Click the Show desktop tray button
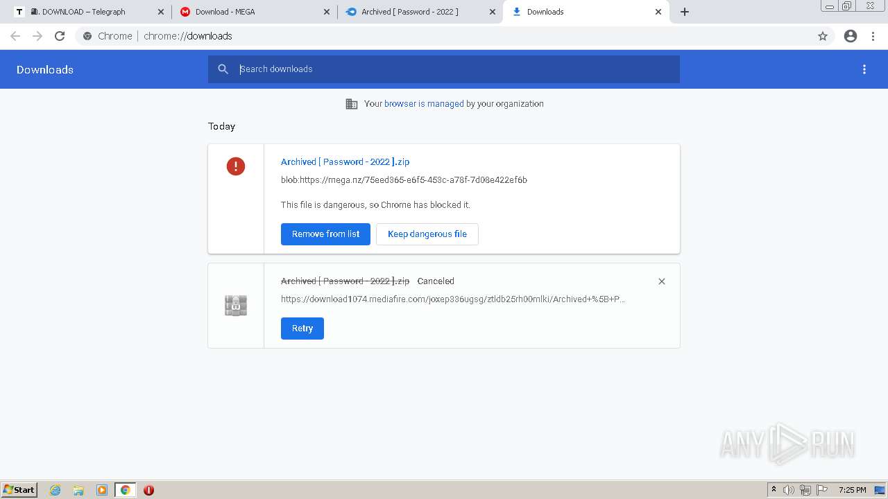Screen dimensions: 888x499 [x=880, y=490]
